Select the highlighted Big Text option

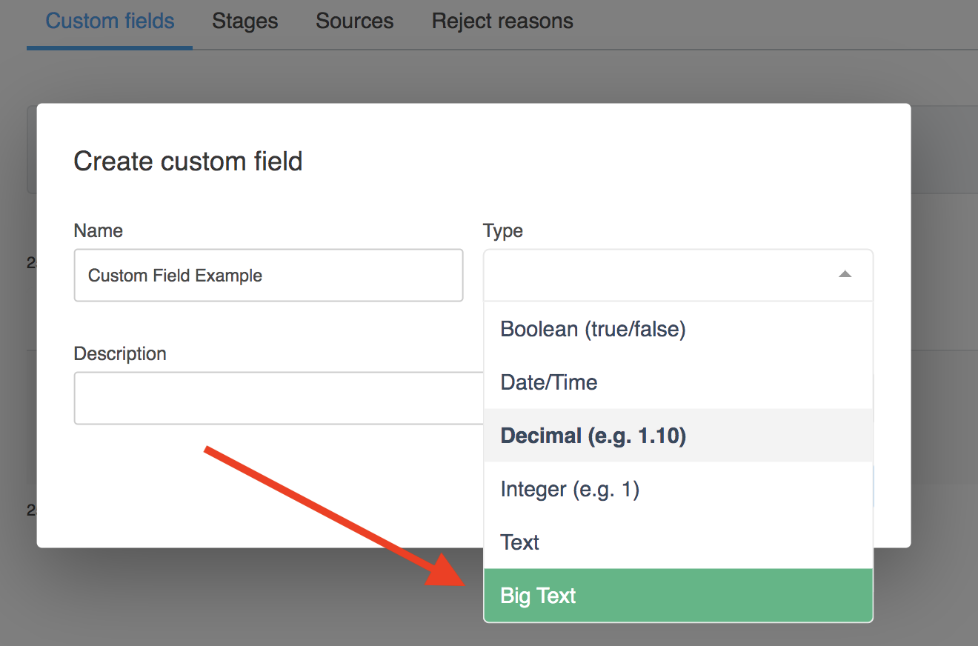click(539, 596)
